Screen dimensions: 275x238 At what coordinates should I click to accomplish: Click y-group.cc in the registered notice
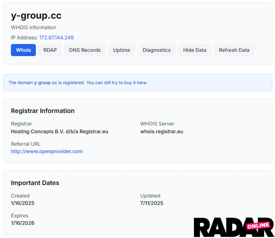pos(46,83)
